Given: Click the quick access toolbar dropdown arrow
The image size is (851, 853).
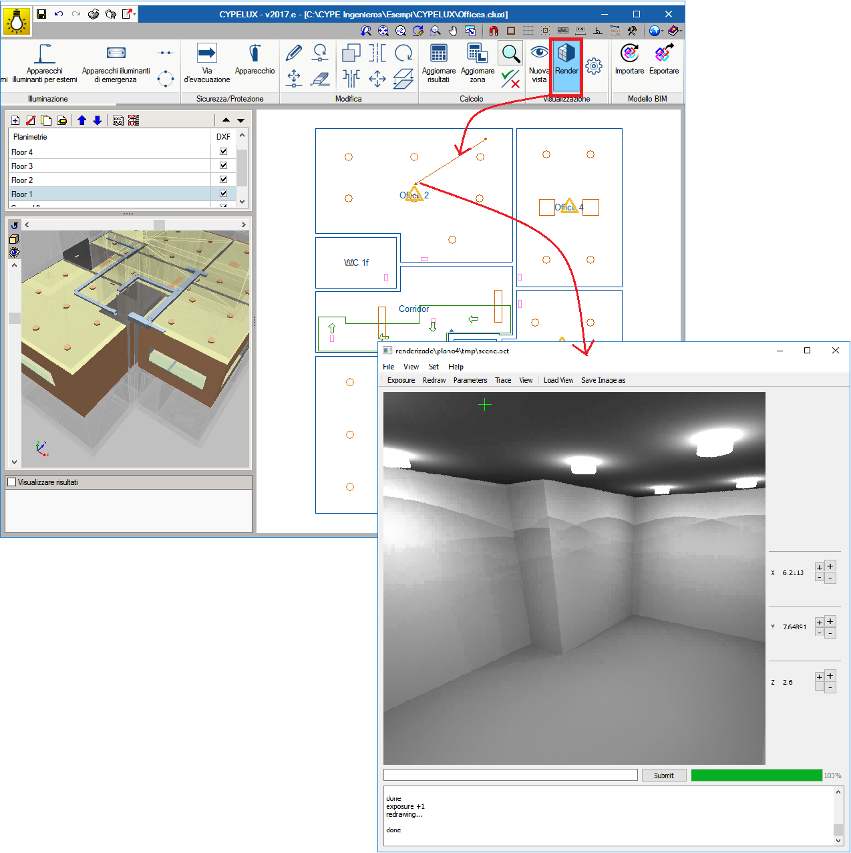Looking at the screenshot, I should click(136, 14).
